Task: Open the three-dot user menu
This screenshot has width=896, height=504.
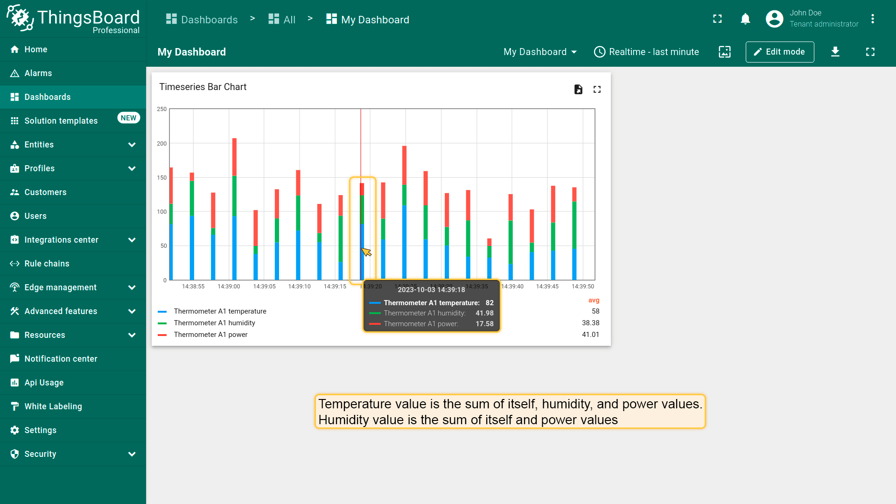Action: point(872,19)
